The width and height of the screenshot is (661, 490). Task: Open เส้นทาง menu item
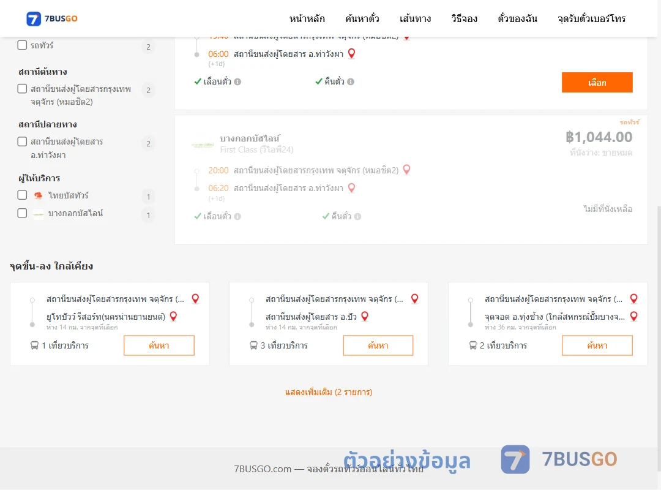pos(415,18)
